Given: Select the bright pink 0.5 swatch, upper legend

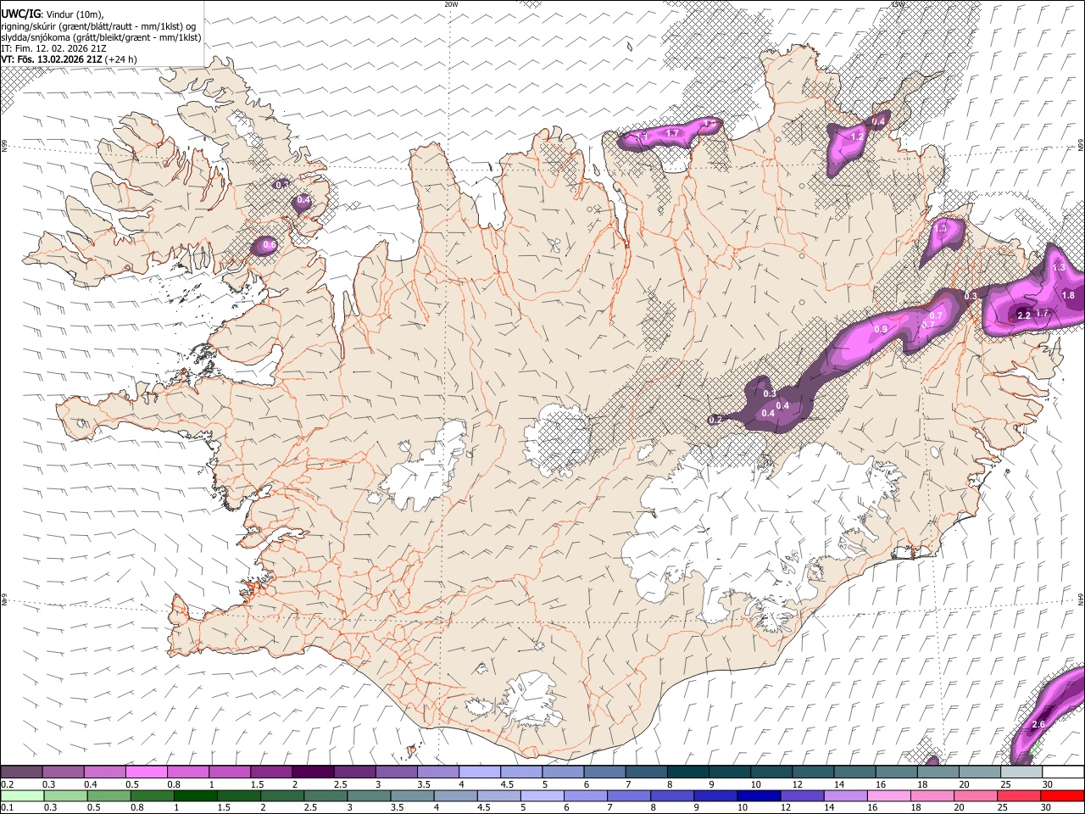Looking at the screenshot, I should (147, 772).
